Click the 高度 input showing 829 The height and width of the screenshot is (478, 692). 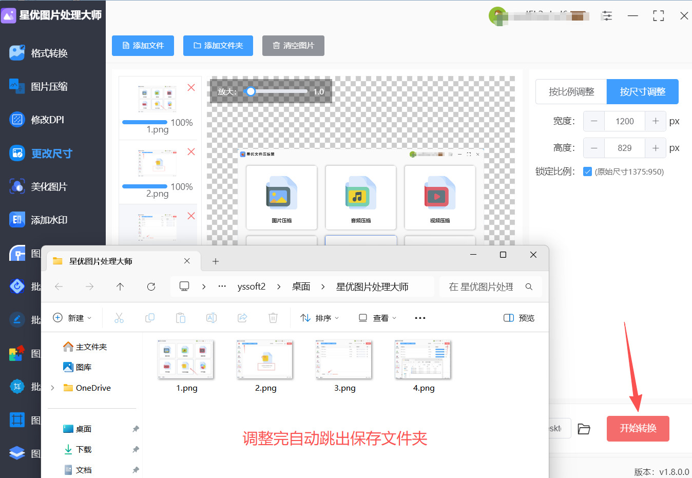pyautogui.click(x=625, y=148)
